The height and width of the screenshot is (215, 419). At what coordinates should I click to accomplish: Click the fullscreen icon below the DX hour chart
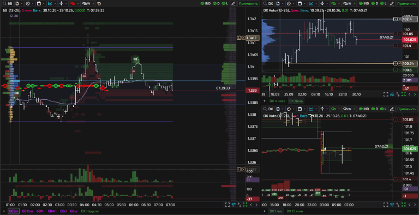(x=386, y=205)
